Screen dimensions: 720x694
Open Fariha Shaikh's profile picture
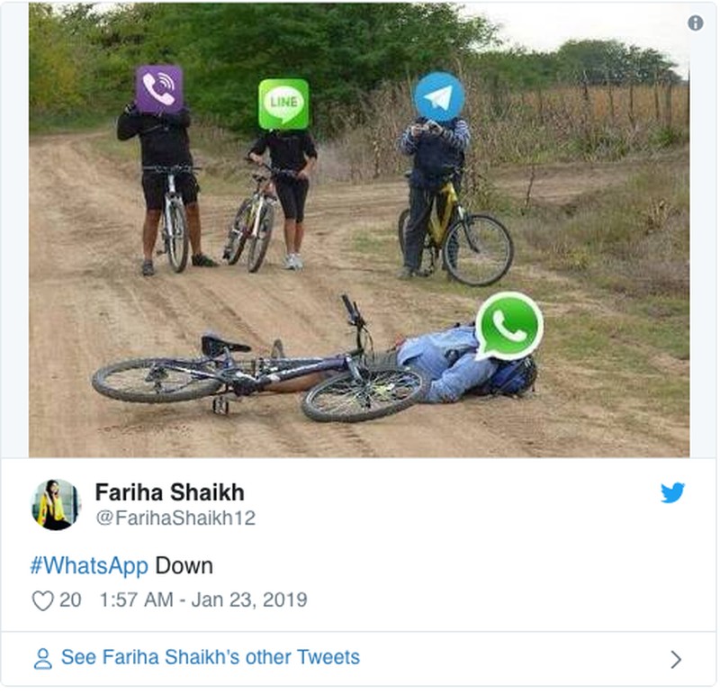pyautogui.click(x=56, y=505)
